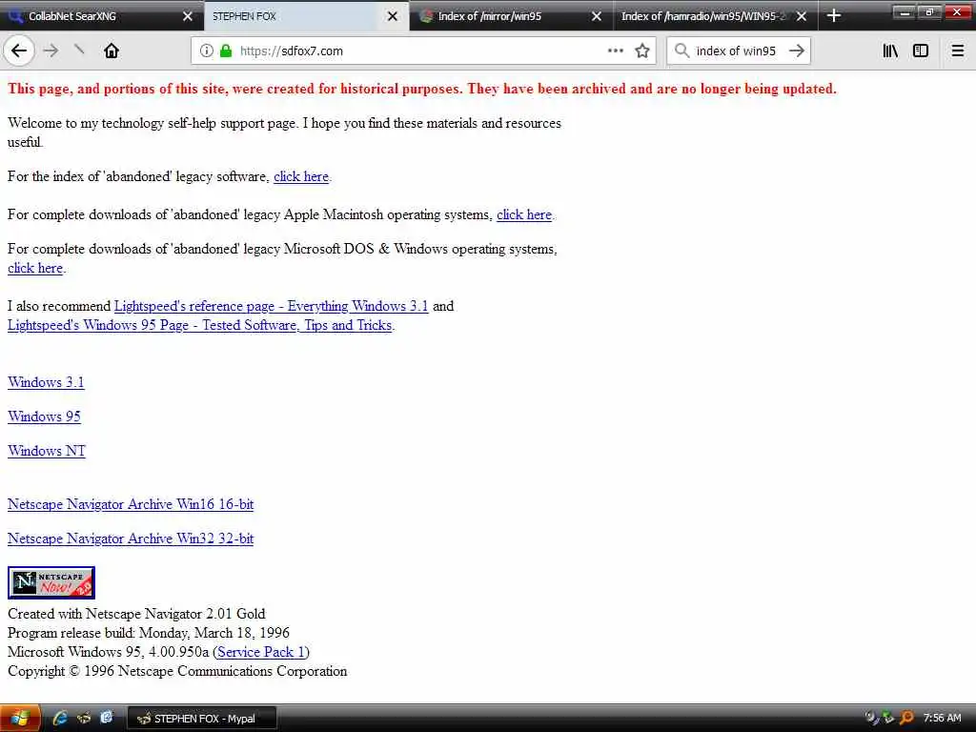Close the Index of /hamradio/win95 tab
The width and height of the screenshot is (976, 732).
tap(802, 16)
